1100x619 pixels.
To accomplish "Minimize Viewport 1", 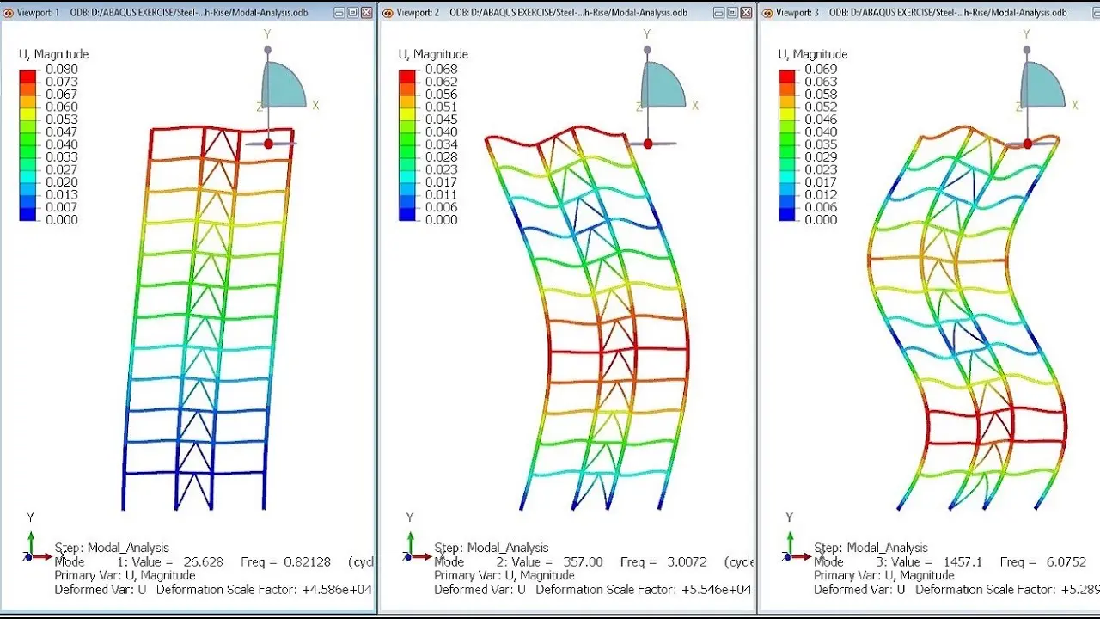I will click(339, 13).
